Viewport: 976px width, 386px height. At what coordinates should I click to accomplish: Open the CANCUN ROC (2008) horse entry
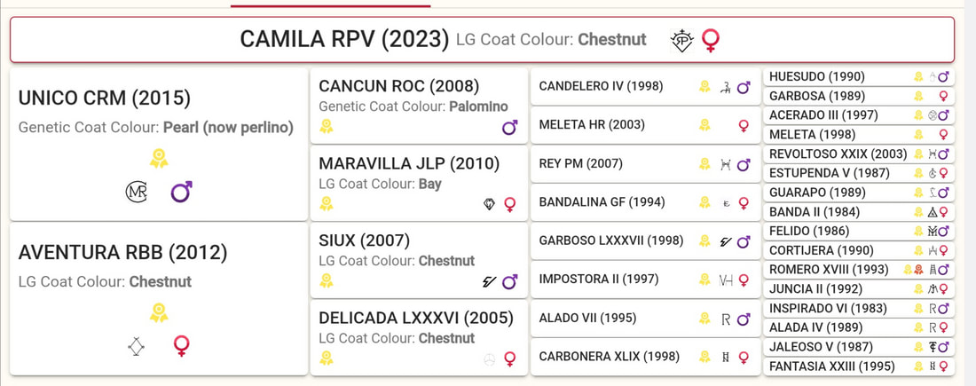point(398,87)
